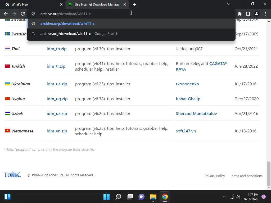271x203 pixels.
Task: Download idm_uz.zip Uzbek translation
Action: click(57, 114)
